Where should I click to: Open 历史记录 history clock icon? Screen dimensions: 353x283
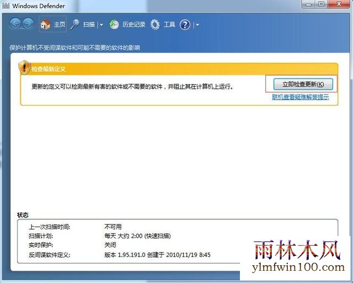tap(114, 24)
